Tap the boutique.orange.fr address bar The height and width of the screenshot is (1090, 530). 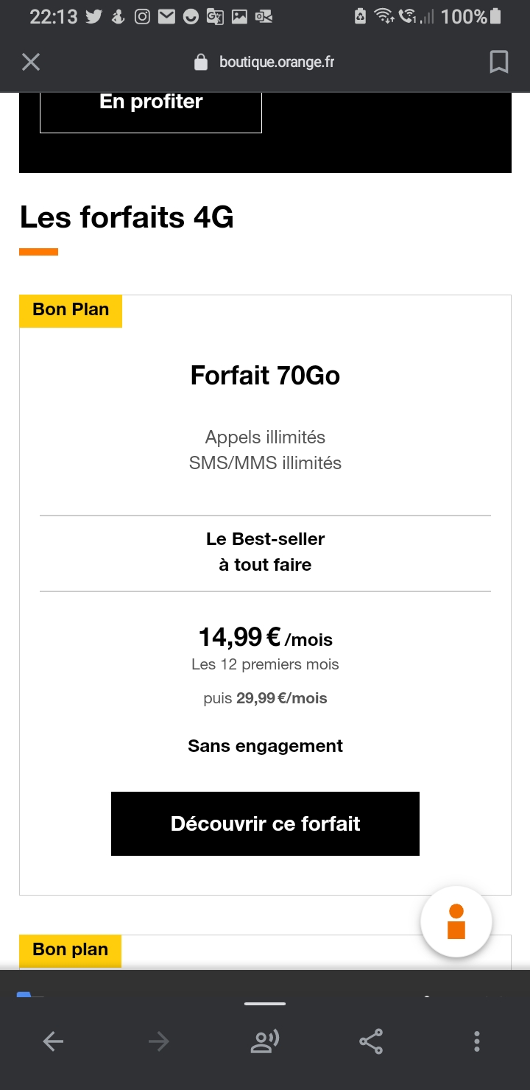click(x=276, y=63)
